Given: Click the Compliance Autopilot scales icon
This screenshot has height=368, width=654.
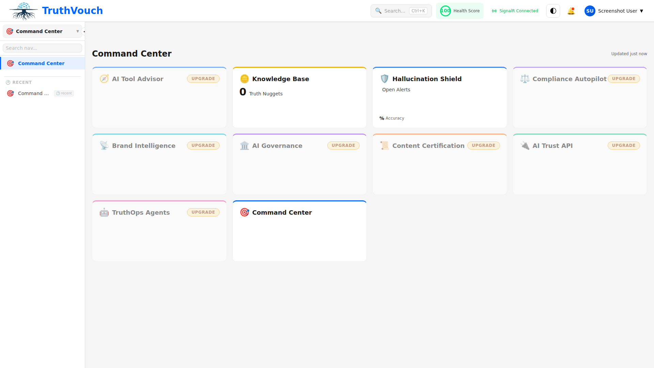Looking at the screenshot, I should (x=525, y=79).
